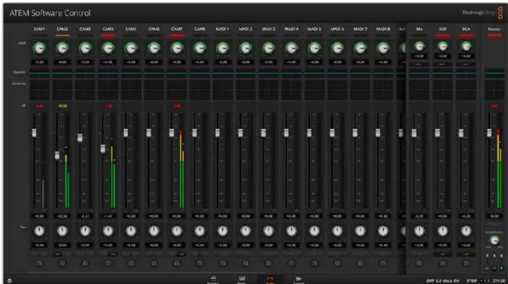Click the CAM1 input gain knob
The image size is (508, 284).
[x=39, y=49]
